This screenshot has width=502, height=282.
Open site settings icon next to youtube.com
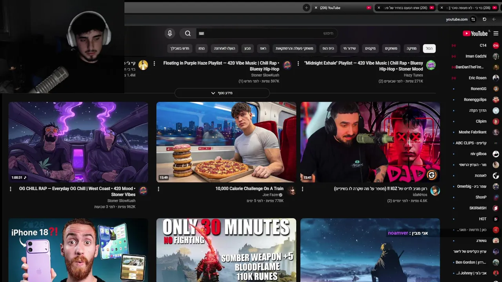click(x=473, y=19)
